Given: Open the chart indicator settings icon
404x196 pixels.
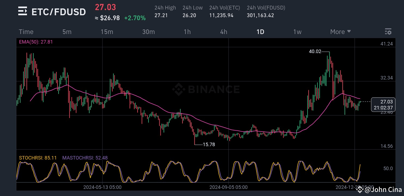Looking at the screenshot, I should click(x=388, y=32).
